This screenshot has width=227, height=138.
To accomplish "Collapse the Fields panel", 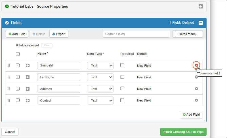I will [201, 23].
